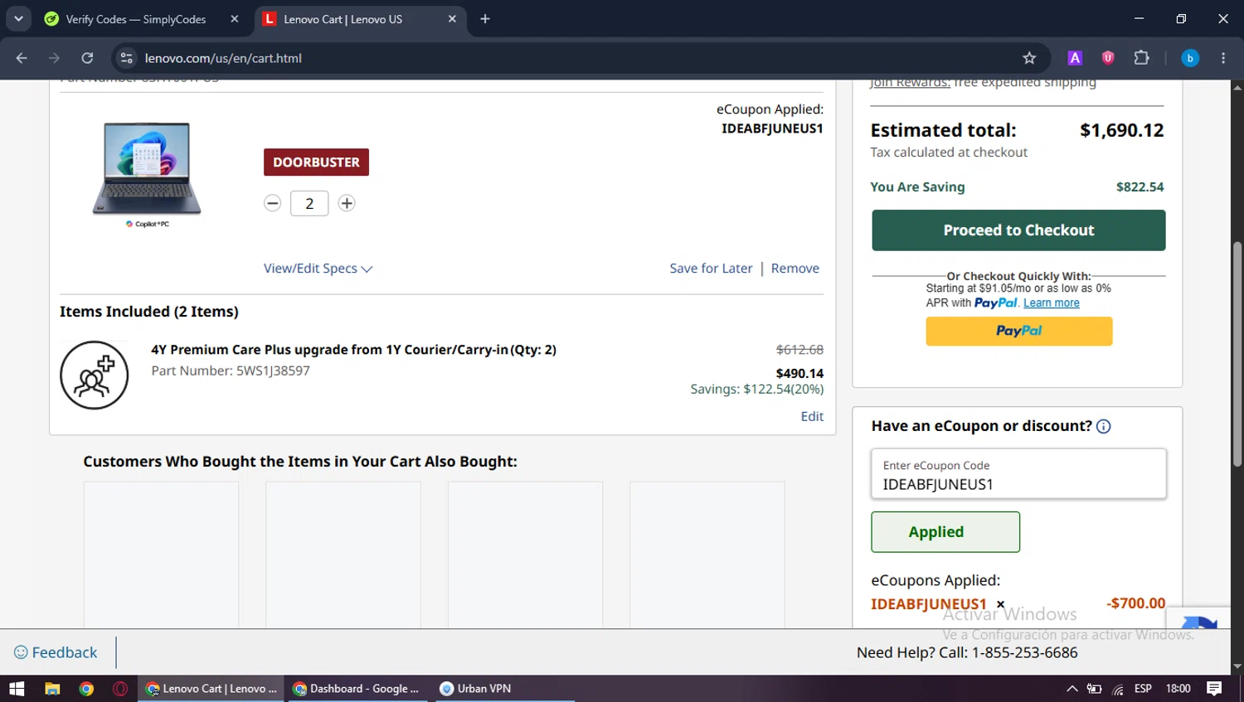Bookmark this page with star icon
The image size is (1244, 702).
[1029, 58]
